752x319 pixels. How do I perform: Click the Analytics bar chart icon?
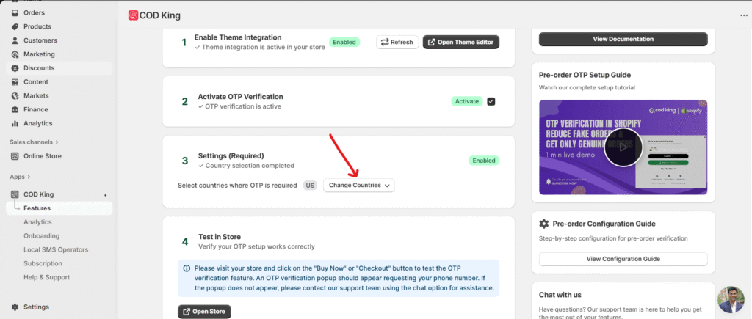coord(15,123)
